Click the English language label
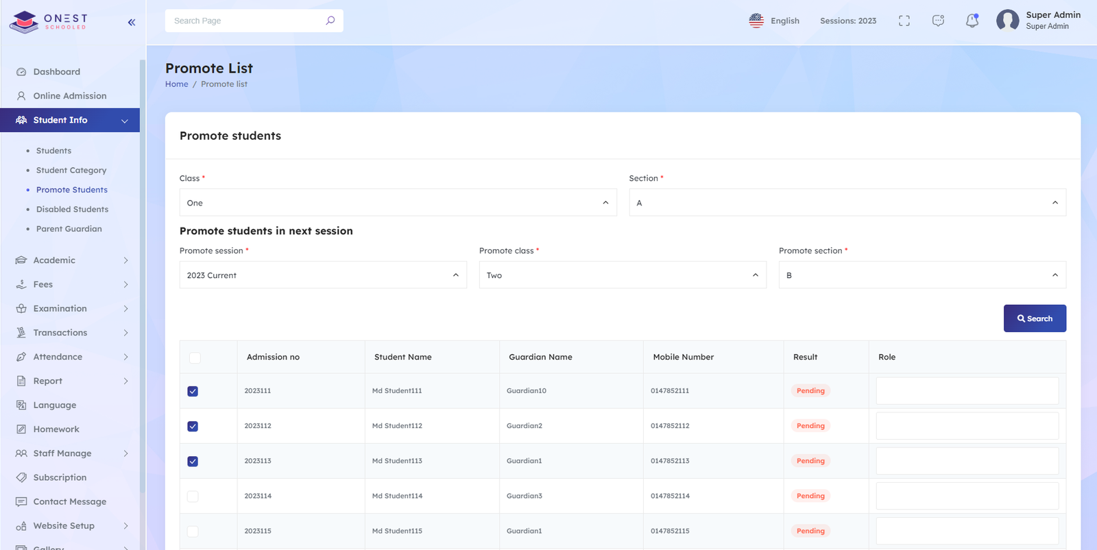Viewport: 1097px width, 550px height. [x=785, y=21]
